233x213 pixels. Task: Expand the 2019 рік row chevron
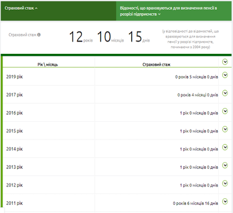(x=225, y=75)
